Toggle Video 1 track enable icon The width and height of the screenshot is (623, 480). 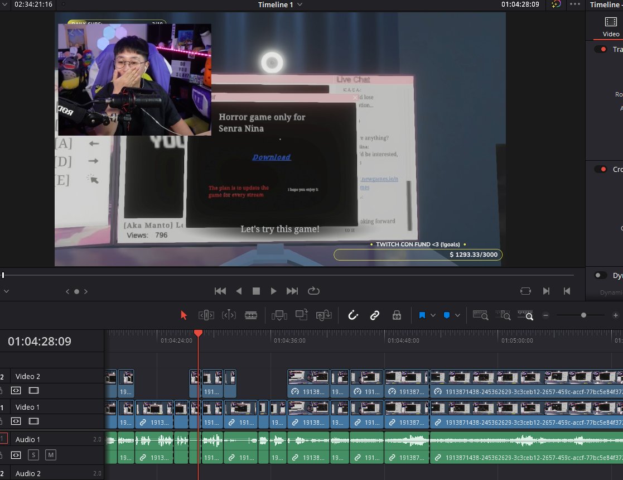(x=34, y=421)
